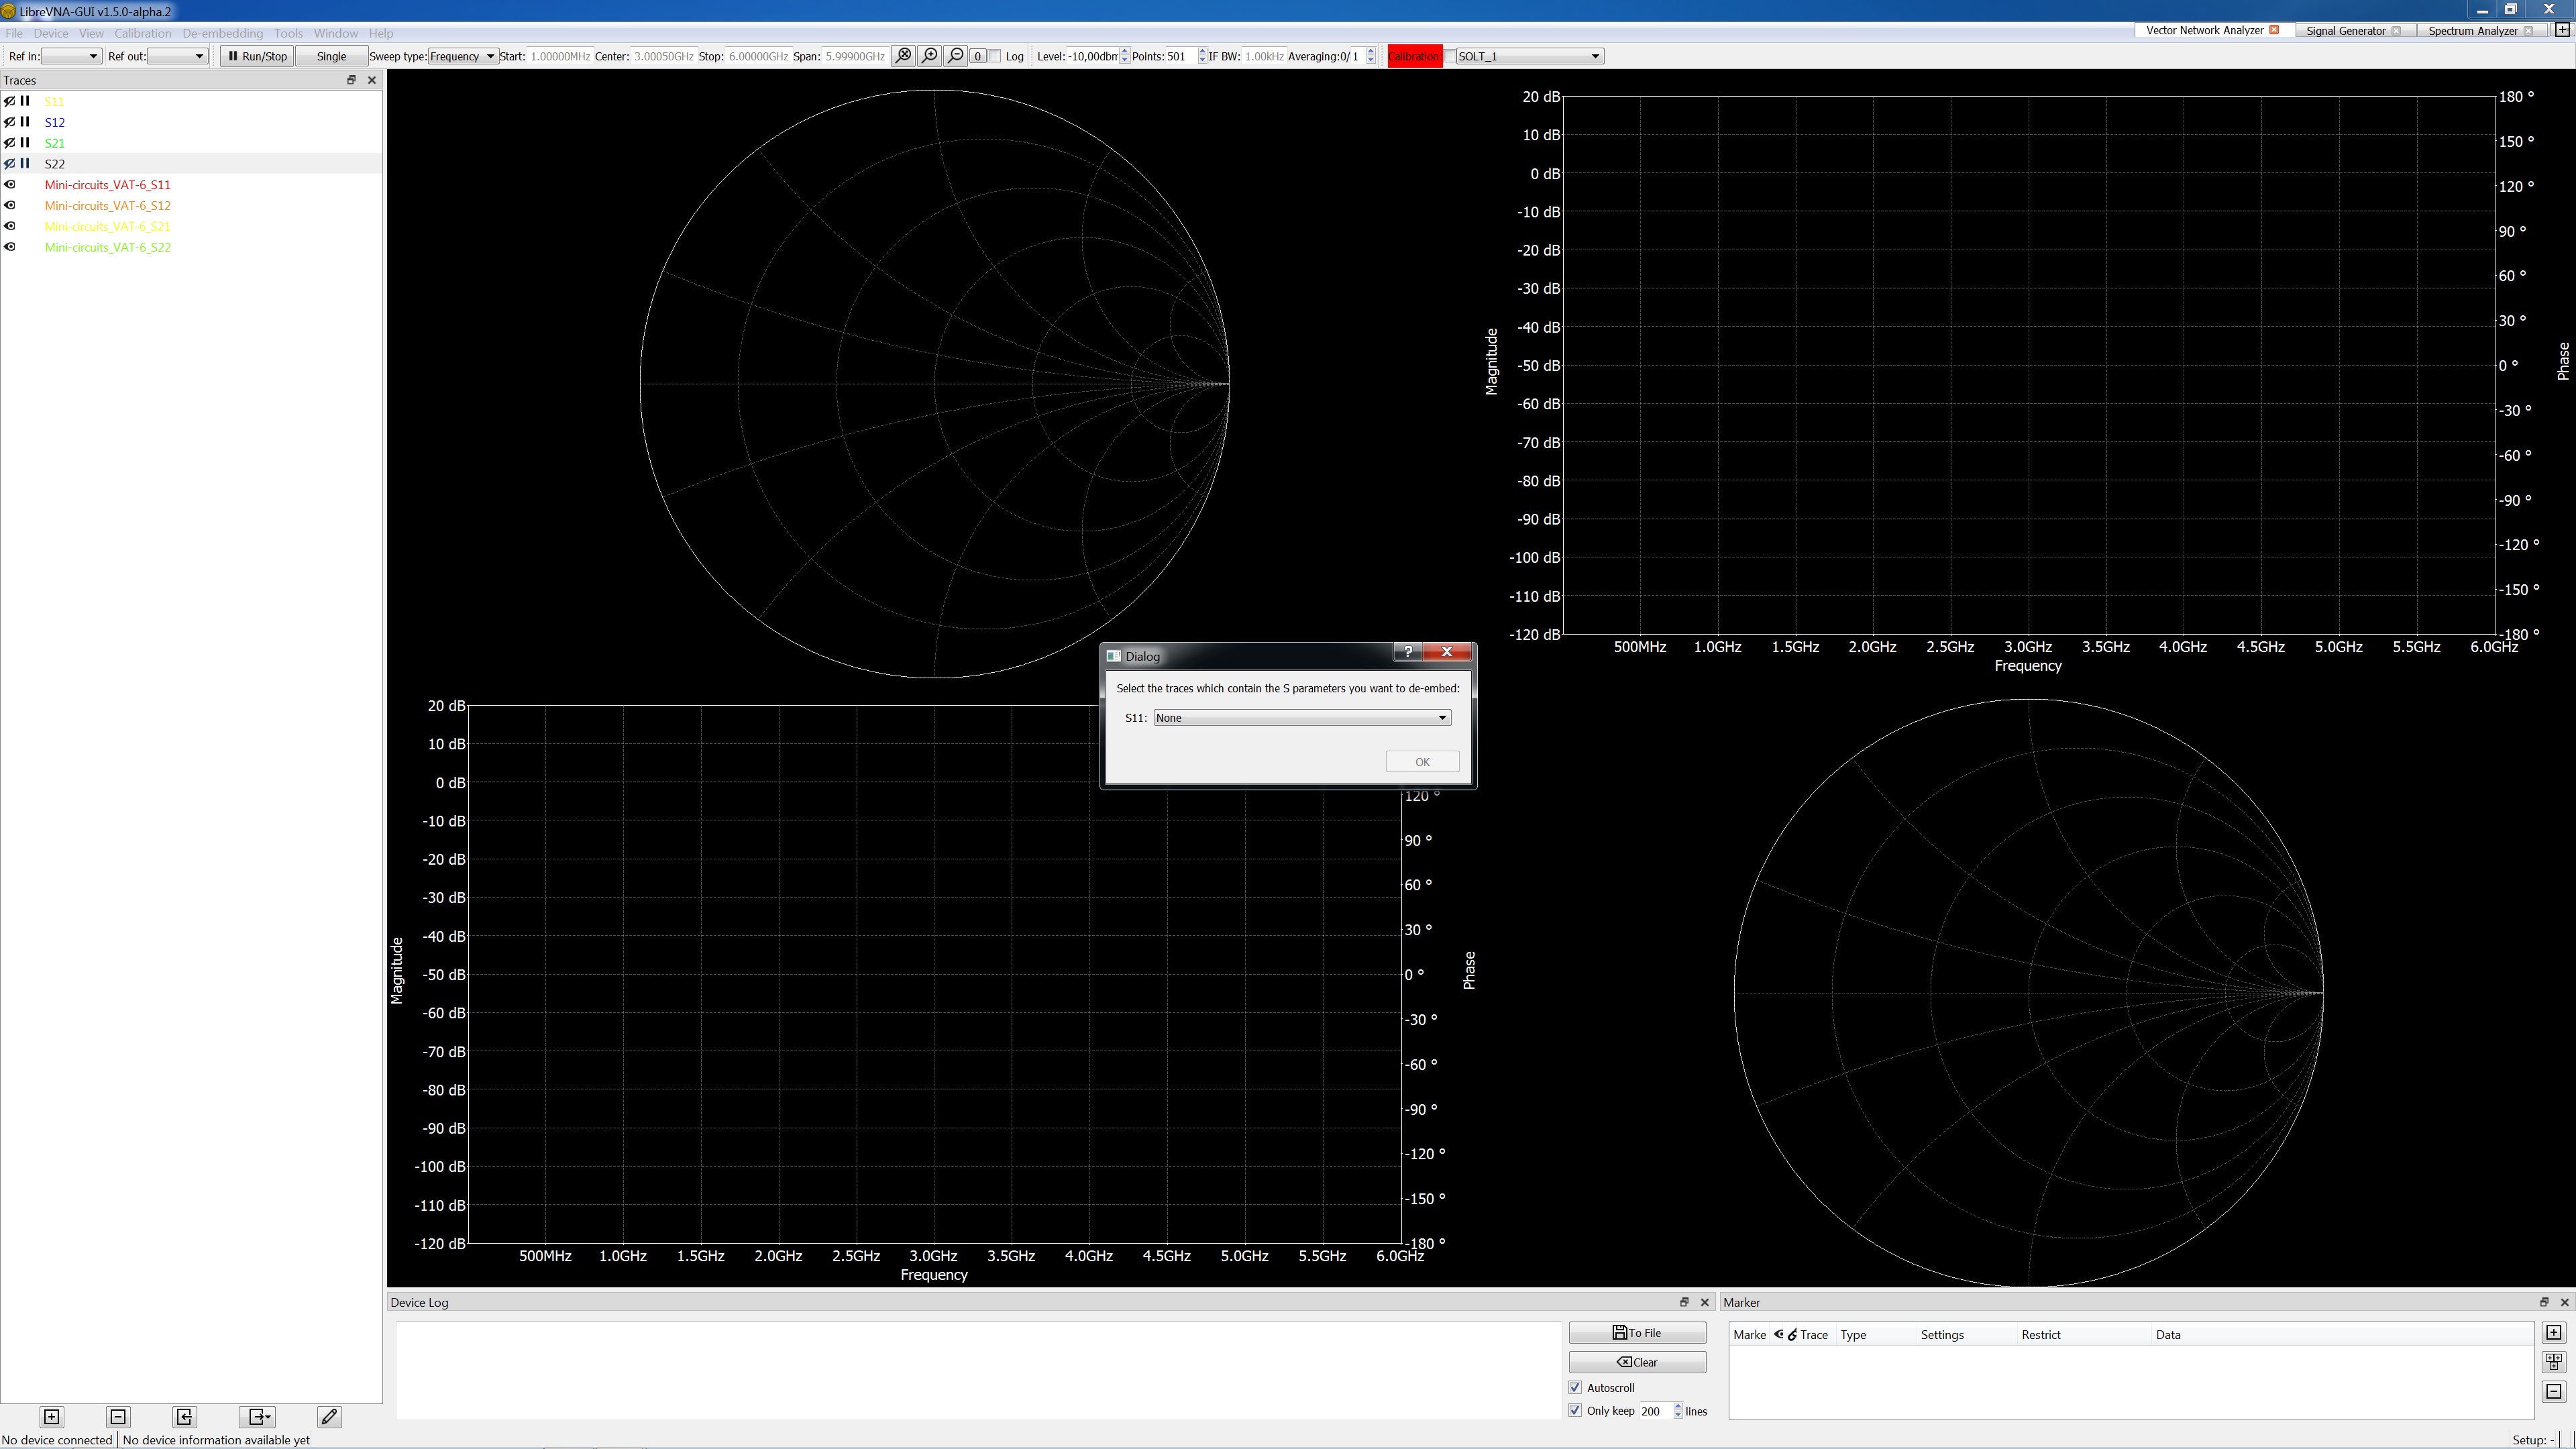This screenshot has width=2576, height=1449.
Task: Click the Run/Stop button
Action: click(257, 56)
